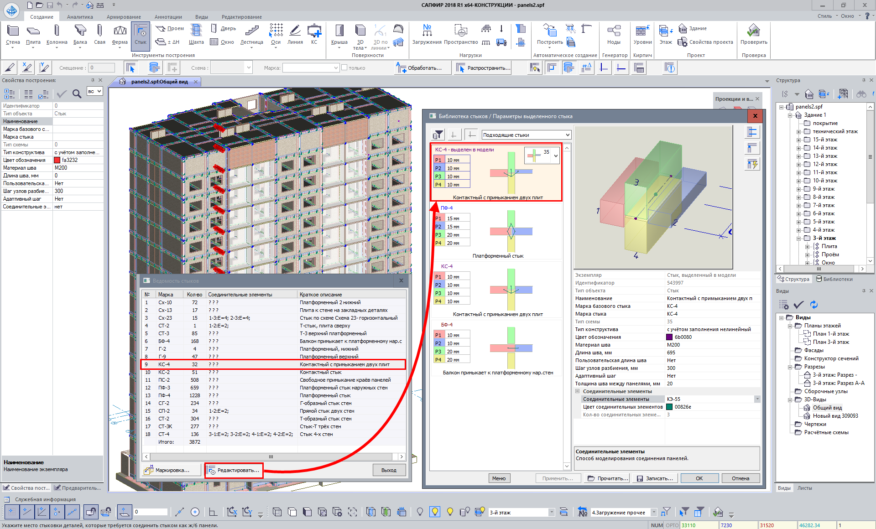876x529 pixels.
Task: Click the Проверить check model icon
Action: (753, 31)
